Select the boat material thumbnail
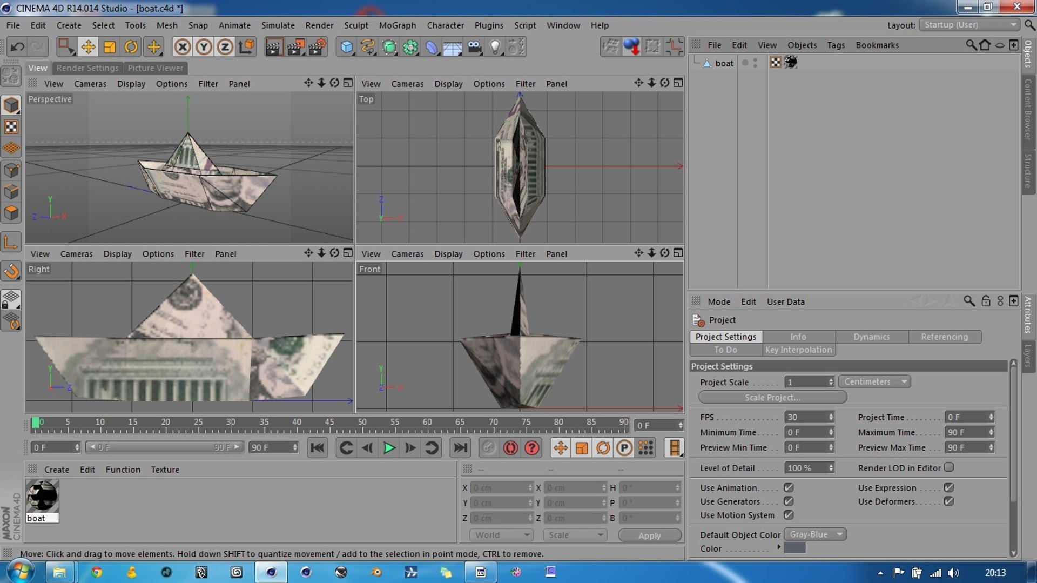 42,496
